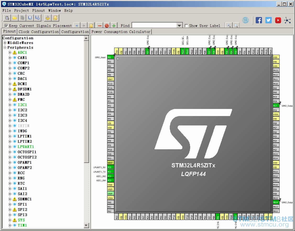Viewport: 295px width, 231px height.
Task: Open Power Consumption Calculator tab
Action: click(x=121, y=32)
